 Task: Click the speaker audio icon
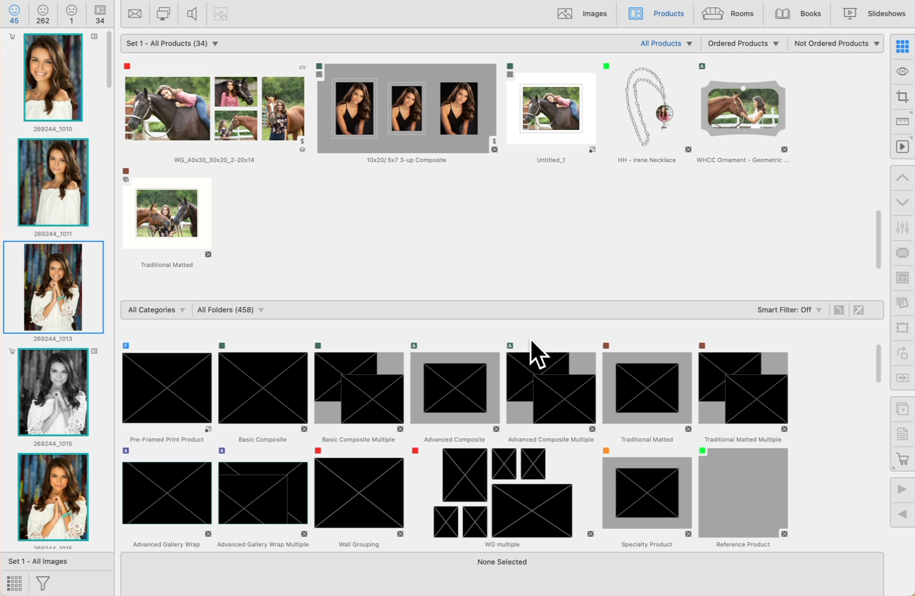click(x=192, y=14)
